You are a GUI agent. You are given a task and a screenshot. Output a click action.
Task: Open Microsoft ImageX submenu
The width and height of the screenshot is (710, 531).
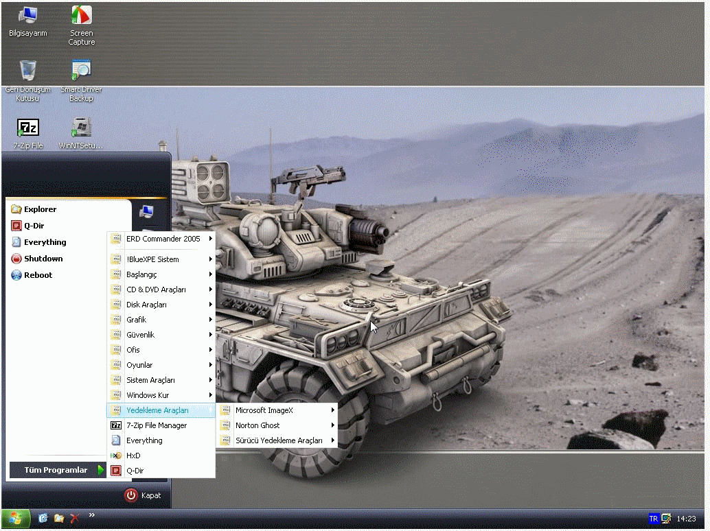pos(277,410)
